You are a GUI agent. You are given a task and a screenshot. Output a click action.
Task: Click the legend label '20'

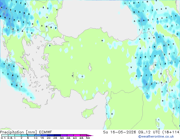point(49,138)
